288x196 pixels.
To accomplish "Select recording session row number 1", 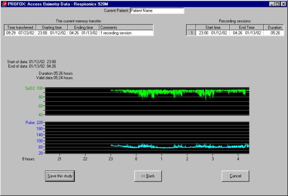I will click(191, 33).
